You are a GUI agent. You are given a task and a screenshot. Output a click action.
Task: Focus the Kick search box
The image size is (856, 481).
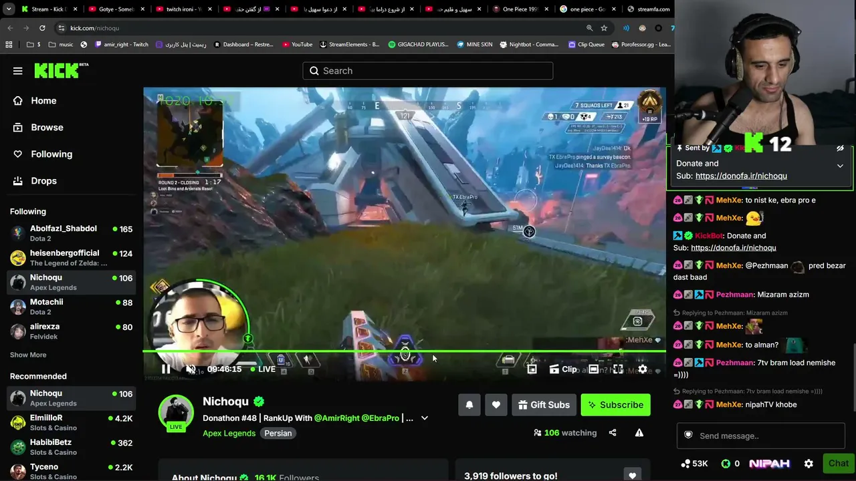(x=428, y=71)
